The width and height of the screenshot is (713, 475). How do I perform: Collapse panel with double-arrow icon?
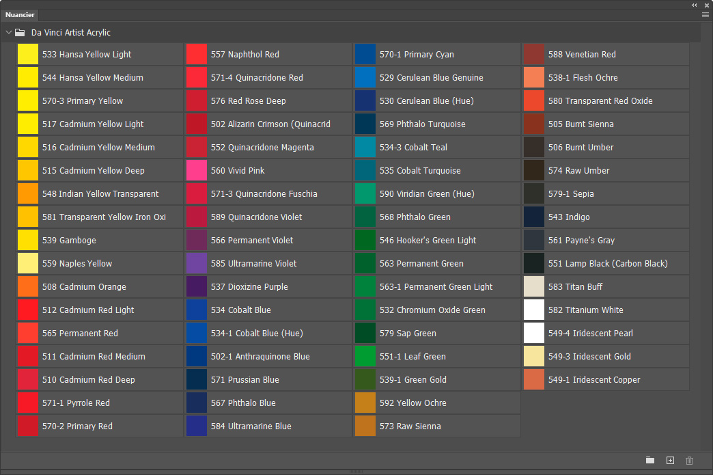(695, 5)
